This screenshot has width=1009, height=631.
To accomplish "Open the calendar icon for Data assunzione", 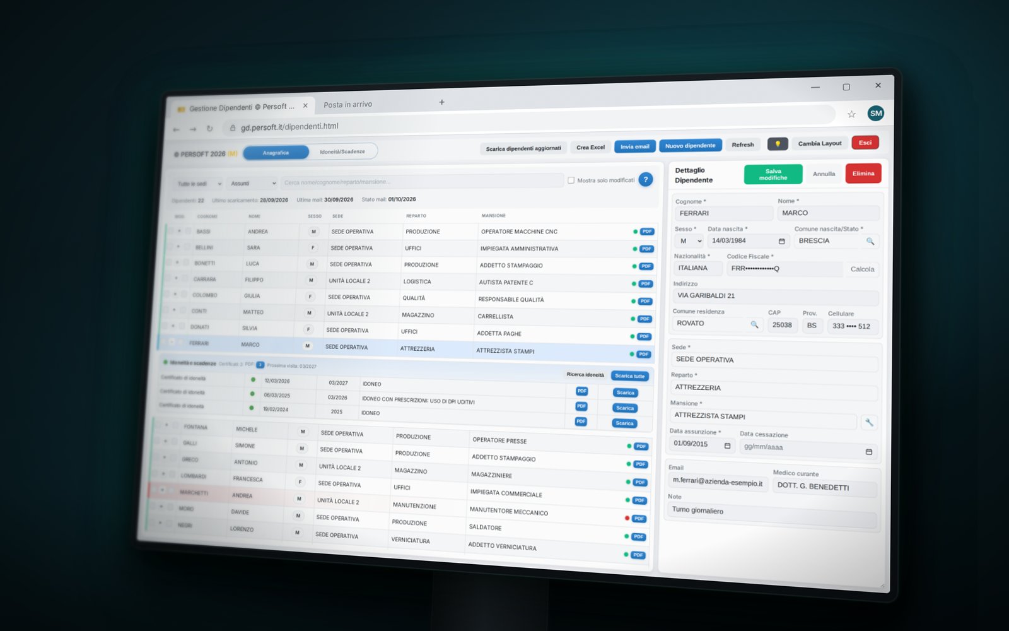I will coord(727,445).
